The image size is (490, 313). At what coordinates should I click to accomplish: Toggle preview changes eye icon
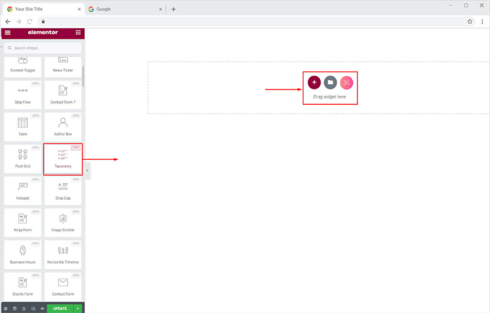pos(42,309)
